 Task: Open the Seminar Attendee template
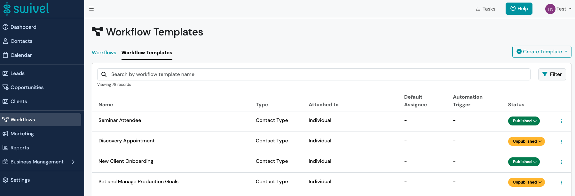120,120
